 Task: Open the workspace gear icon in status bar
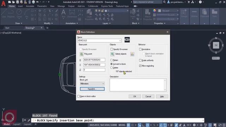[194, 125]
